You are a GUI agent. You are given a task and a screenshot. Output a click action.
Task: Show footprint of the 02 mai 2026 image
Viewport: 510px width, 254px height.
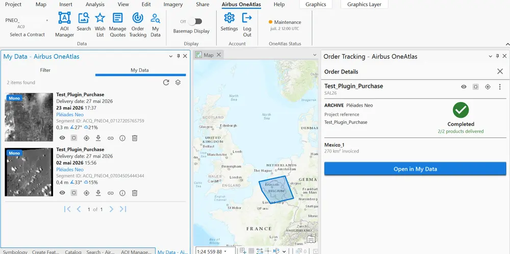(74, 193)
